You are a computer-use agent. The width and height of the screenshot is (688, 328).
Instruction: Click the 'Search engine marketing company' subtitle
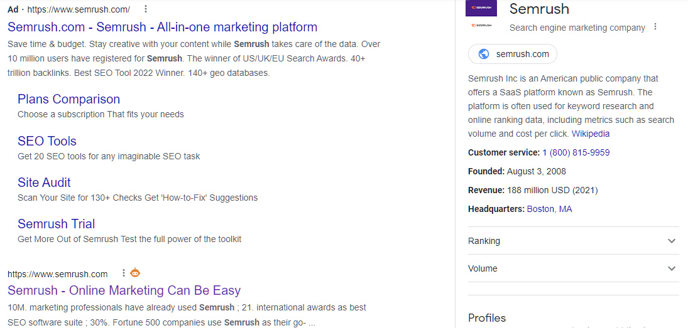[577, 28]
